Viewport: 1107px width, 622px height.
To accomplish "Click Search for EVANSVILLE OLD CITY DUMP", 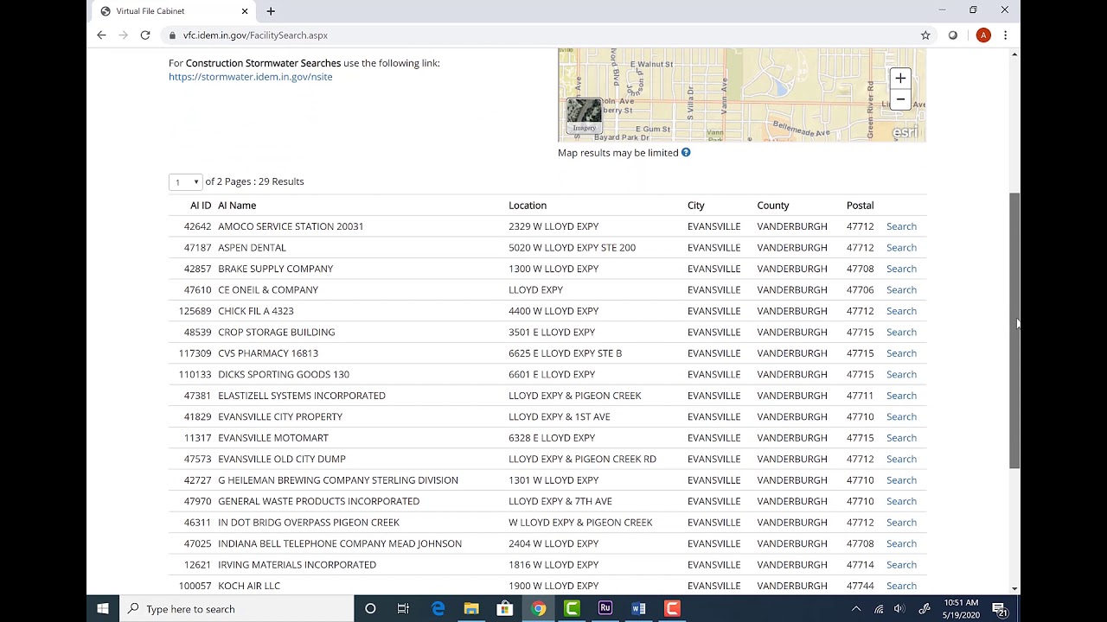I will 901,460.
